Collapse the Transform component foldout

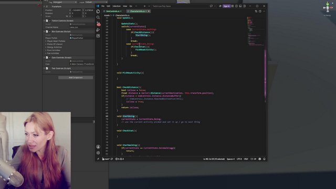(44, 7)
